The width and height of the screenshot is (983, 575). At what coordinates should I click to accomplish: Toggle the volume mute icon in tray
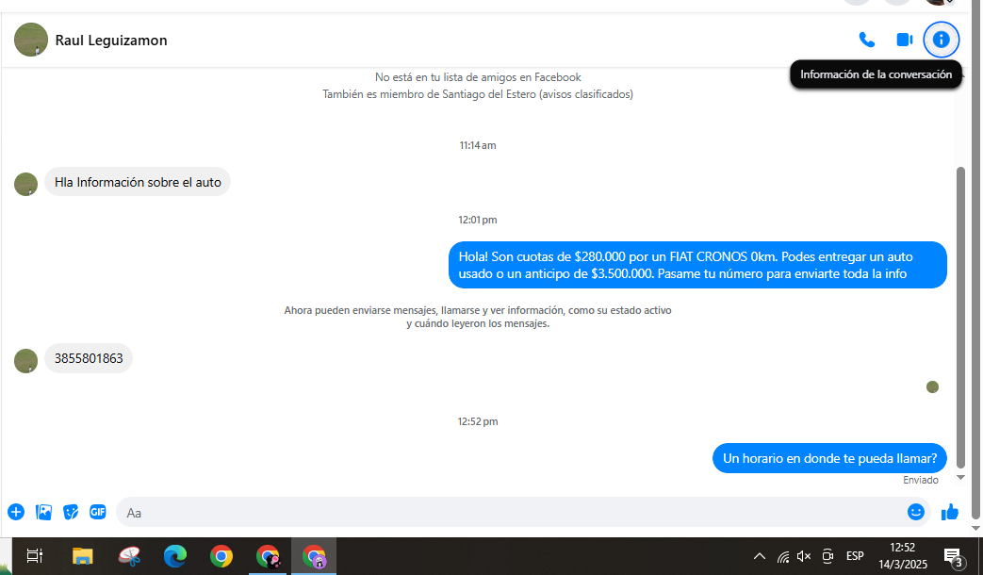(804, 556)
